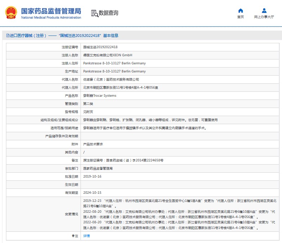Click National Medical Products Administration subtitle

[x=51, y=18]
